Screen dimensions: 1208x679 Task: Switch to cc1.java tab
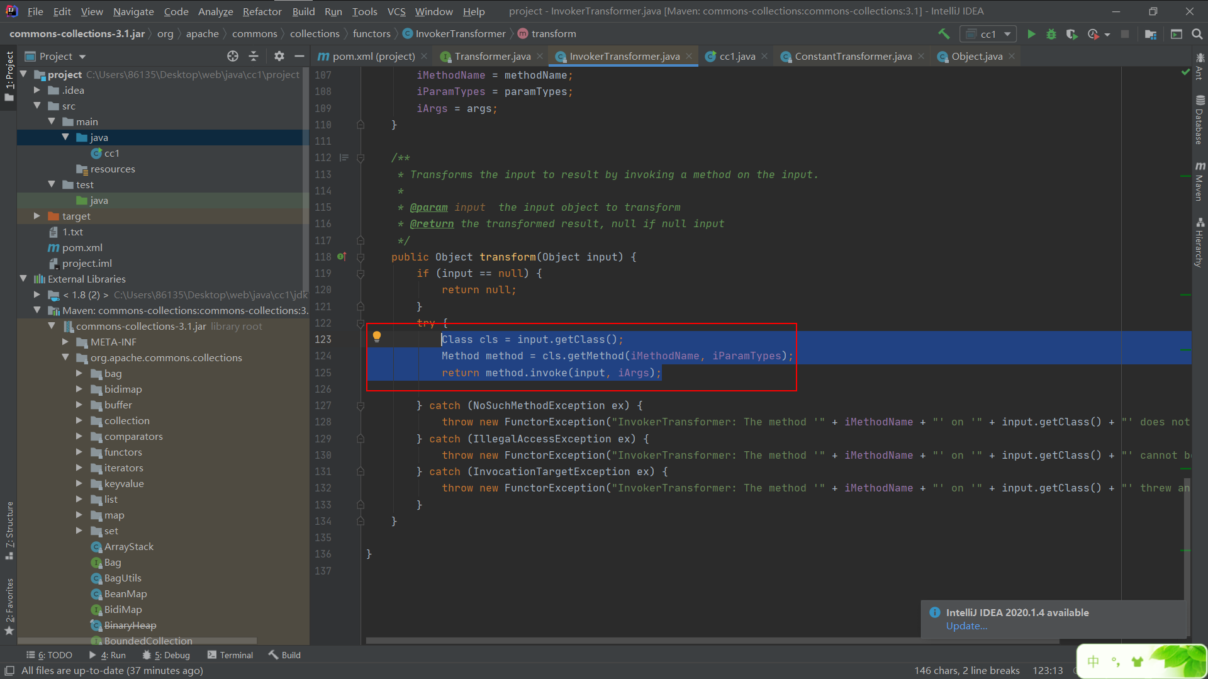737,56
